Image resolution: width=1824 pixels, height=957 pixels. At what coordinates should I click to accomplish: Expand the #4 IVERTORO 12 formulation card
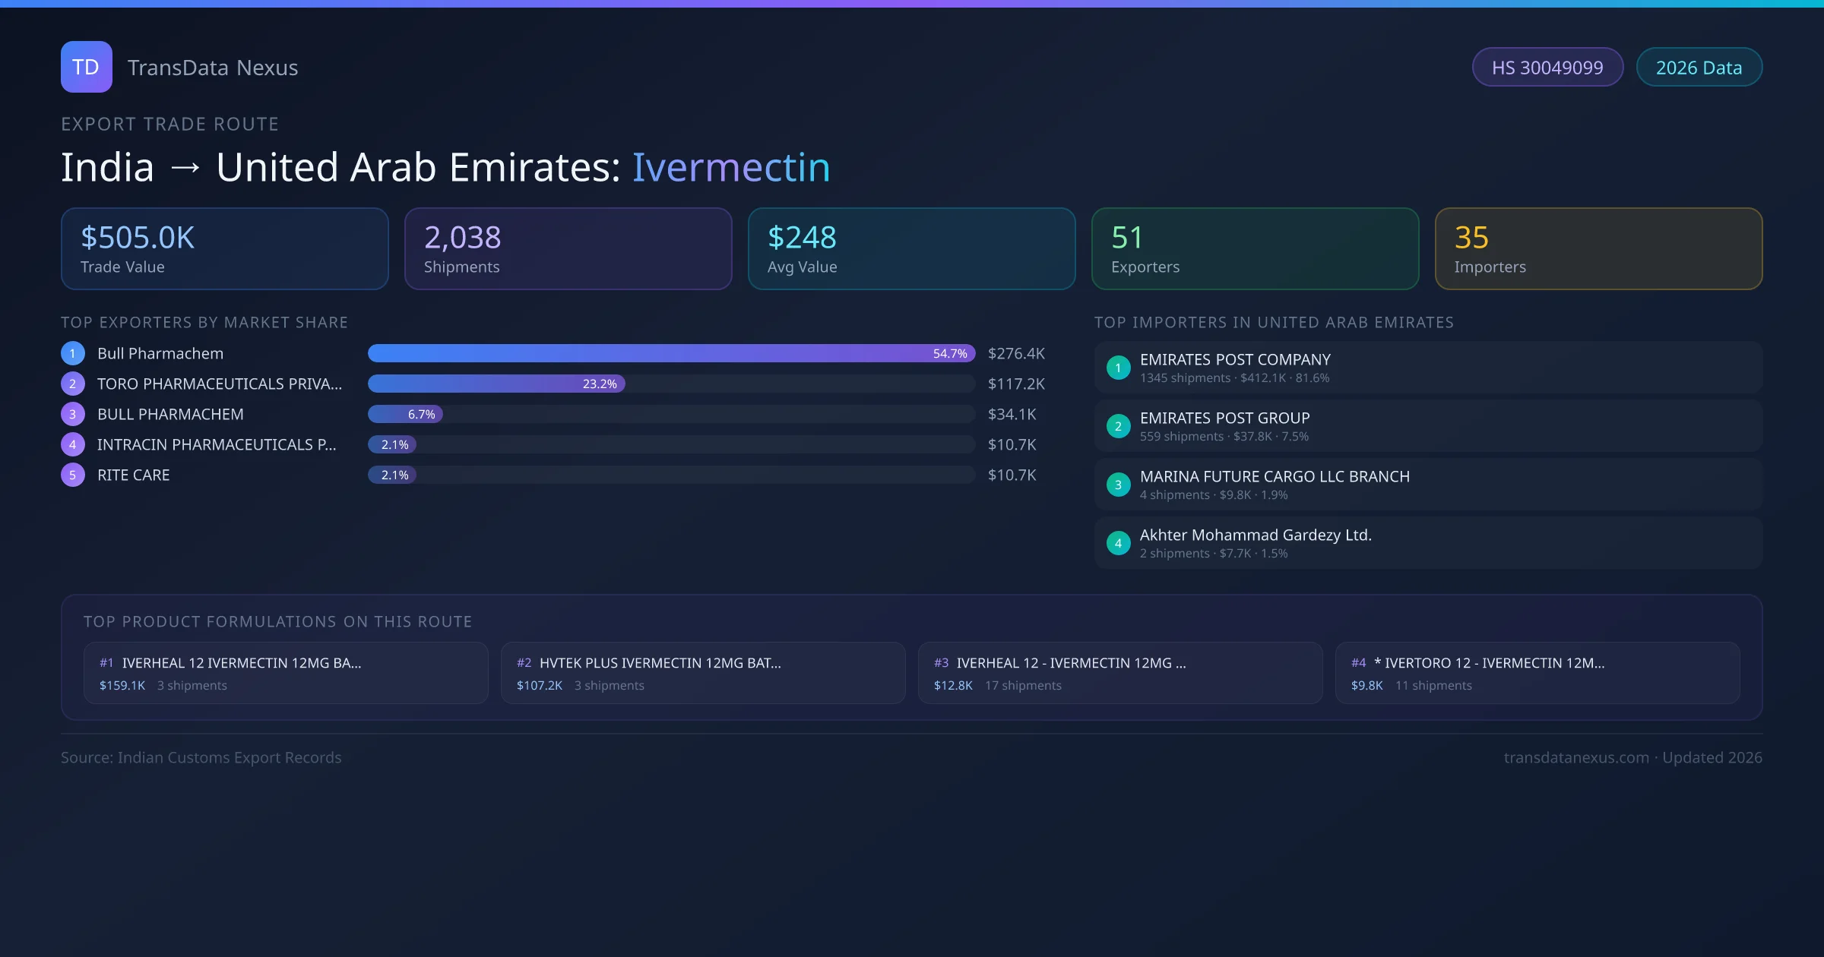click(1537, 673)
